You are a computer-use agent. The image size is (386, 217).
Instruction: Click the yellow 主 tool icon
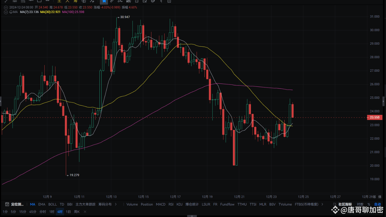(59, 2)
